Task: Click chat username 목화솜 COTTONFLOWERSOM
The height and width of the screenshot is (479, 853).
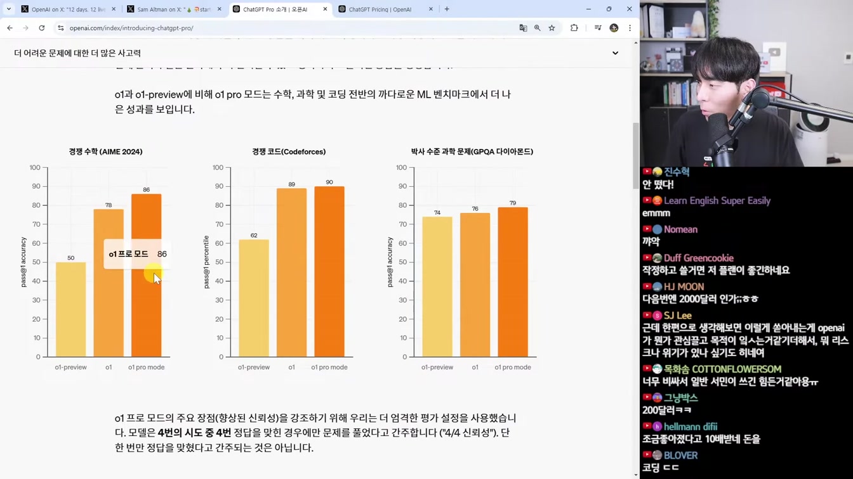Action: tap(722, 369)
